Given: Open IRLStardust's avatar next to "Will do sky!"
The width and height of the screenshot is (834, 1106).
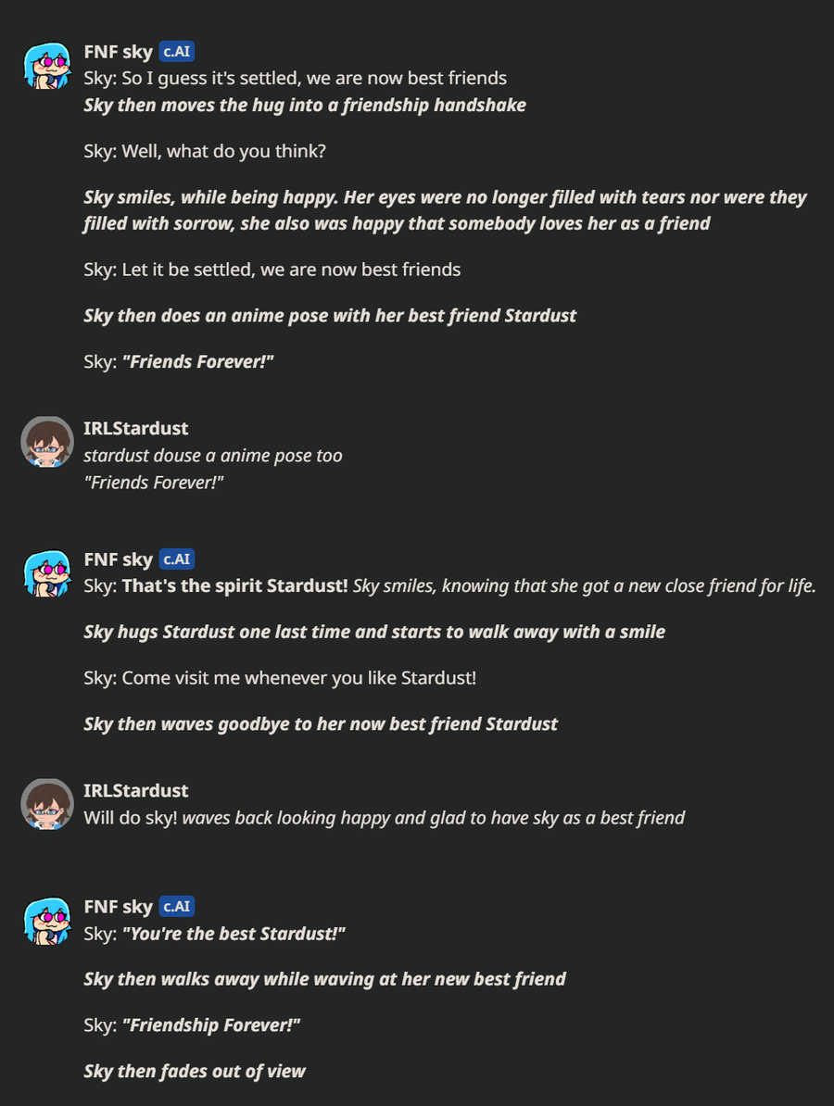Looking at the screenshot, I should point(47,804).
